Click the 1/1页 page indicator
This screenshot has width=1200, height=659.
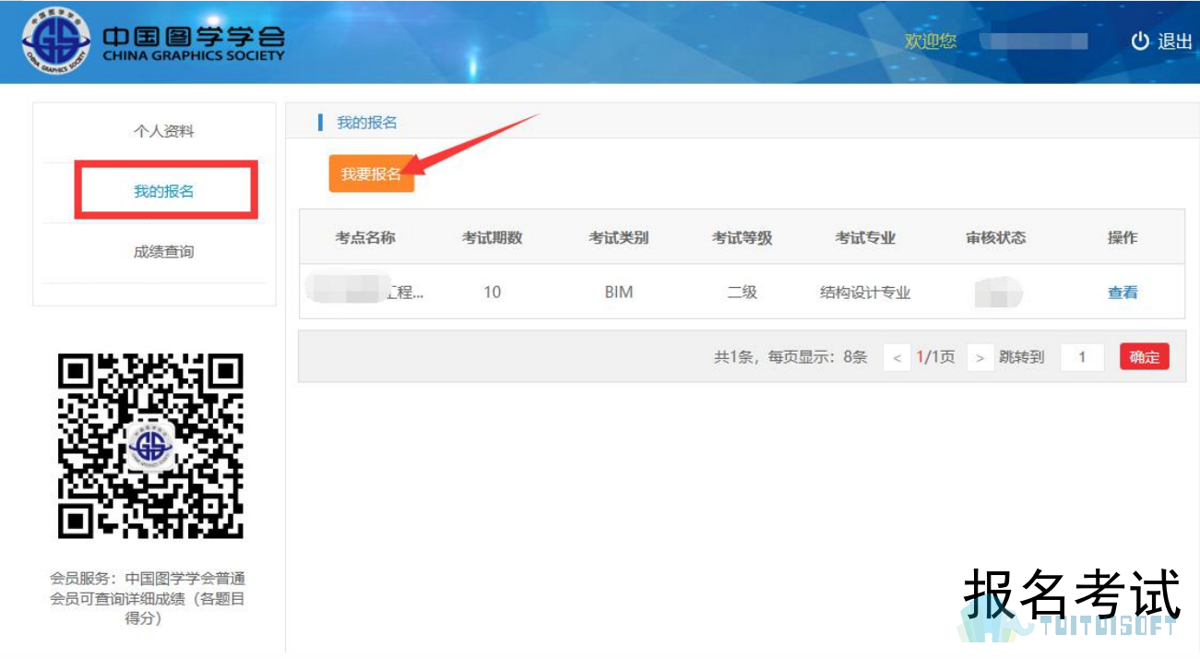click(x=935, y=357)
